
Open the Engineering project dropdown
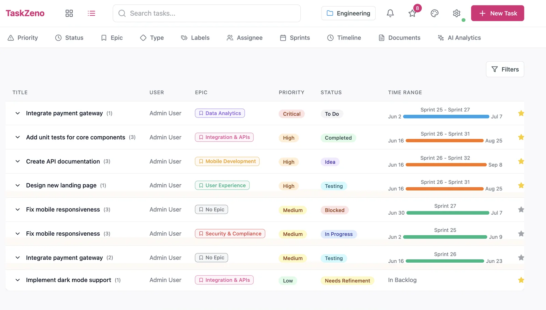(348, 13)
